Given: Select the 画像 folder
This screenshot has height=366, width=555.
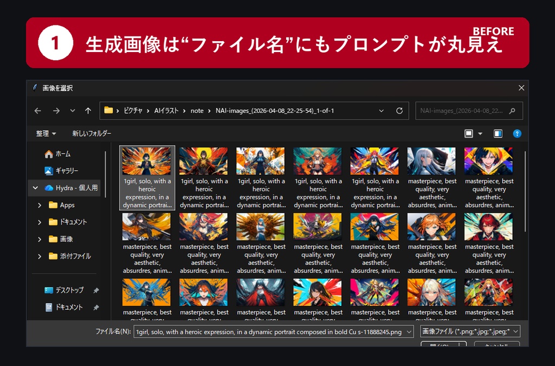Looking at the screenshot, I should 61,239.
